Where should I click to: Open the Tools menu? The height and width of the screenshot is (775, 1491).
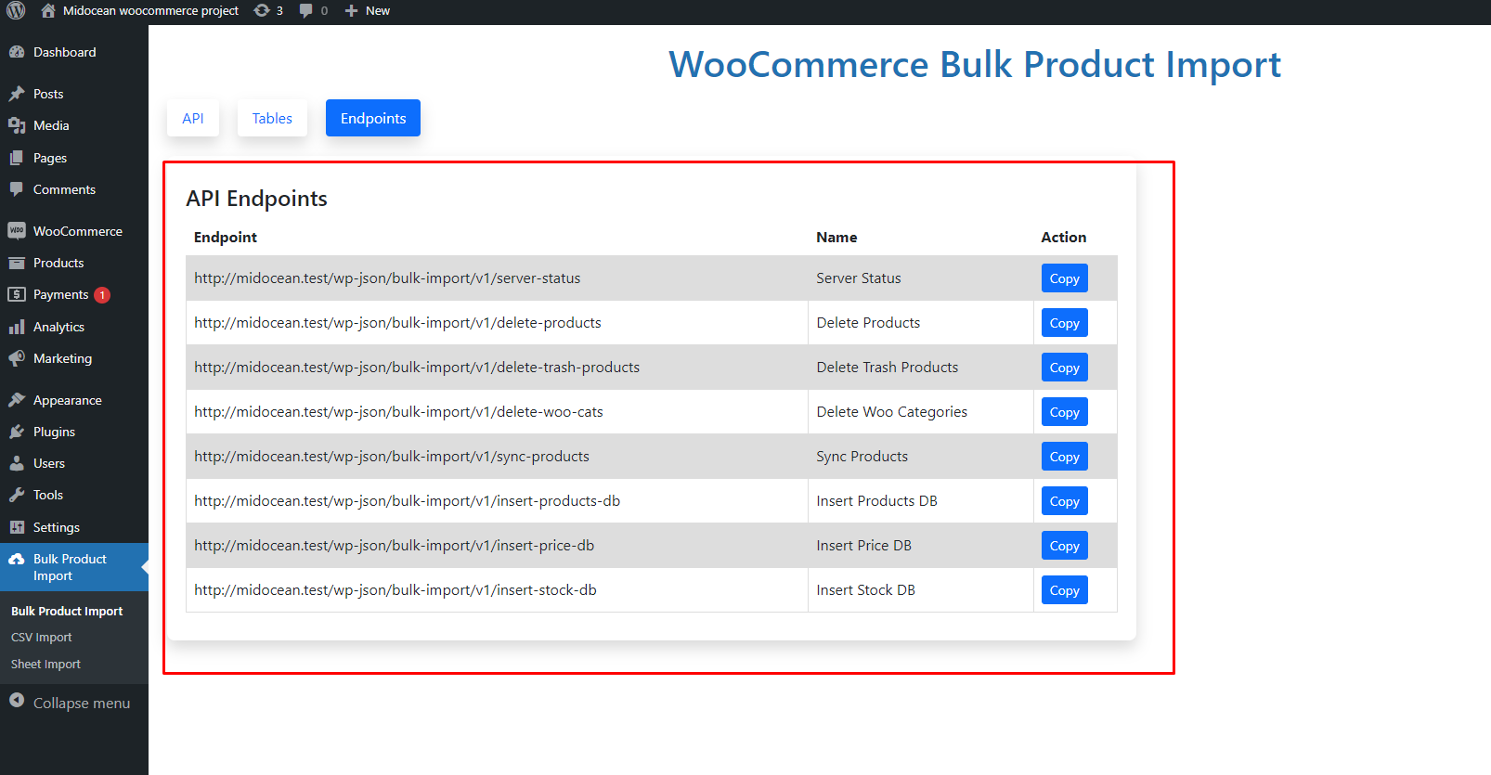[48, 495]
